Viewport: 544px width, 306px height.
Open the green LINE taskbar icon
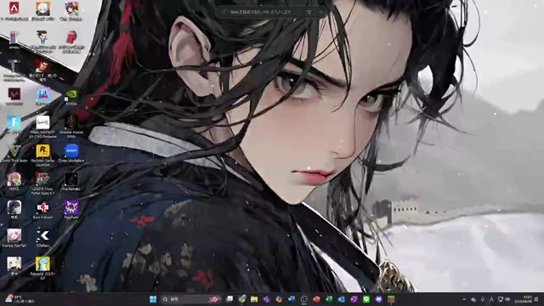(x=366, y=299)
